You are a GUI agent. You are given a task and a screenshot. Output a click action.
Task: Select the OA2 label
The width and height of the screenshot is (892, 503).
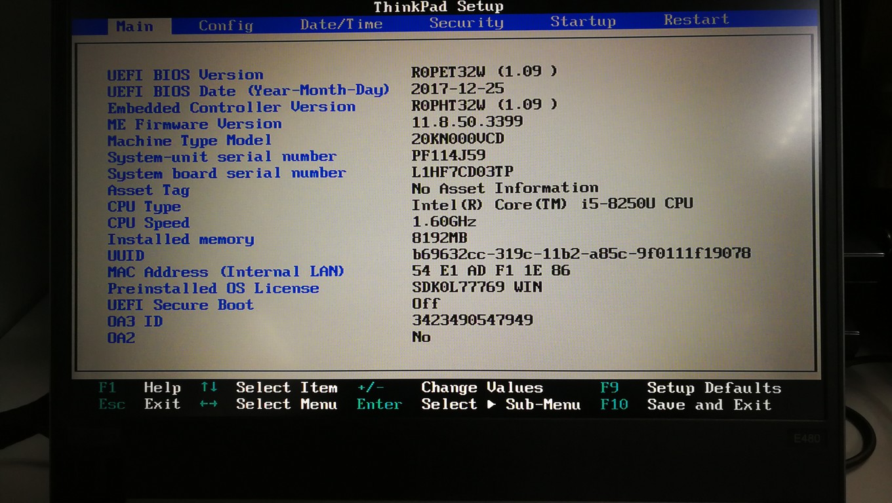tap(121, 338)
